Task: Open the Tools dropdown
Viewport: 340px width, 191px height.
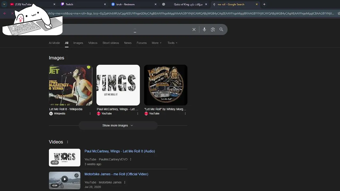Action: tap(172, 43)
